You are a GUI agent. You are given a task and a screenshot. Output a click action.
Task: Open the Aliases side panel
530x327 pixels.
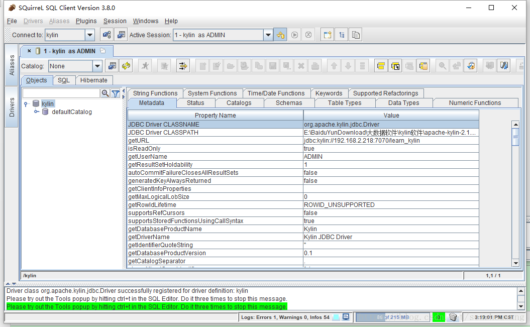pos(12,64)
